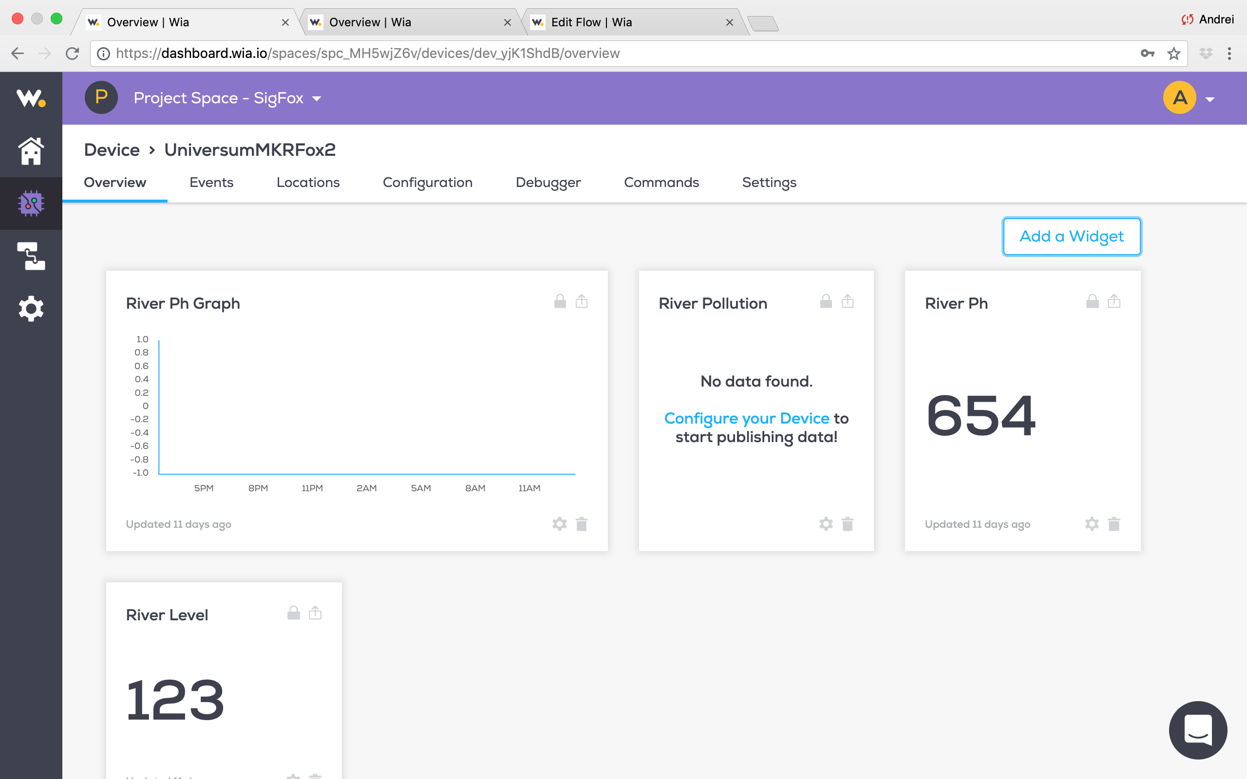Click the Home icon in sidebar
The image size is (1247, 779).
click(x=31, y=151)
